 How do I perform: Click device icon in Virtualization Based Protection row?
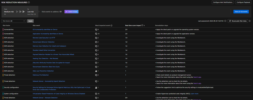pos(96,94)
